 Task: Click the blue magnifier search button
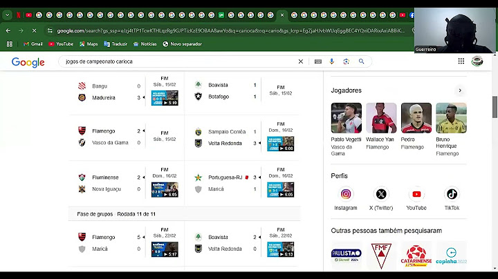pyautogui.click(x=361, y=61)
